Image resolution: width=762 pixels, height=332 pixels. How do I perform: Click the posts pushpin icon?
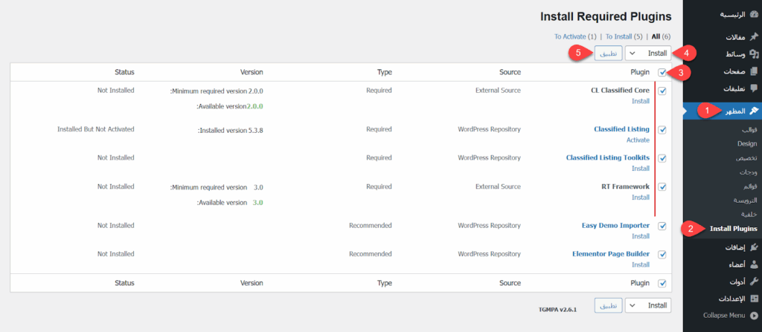[754, 36]
